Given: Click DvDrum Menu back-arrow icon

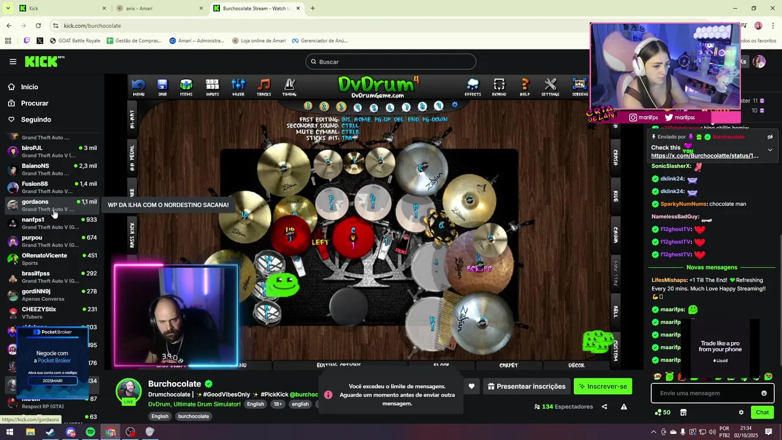Looking at the screenshot, I should (x=139, y=87).
